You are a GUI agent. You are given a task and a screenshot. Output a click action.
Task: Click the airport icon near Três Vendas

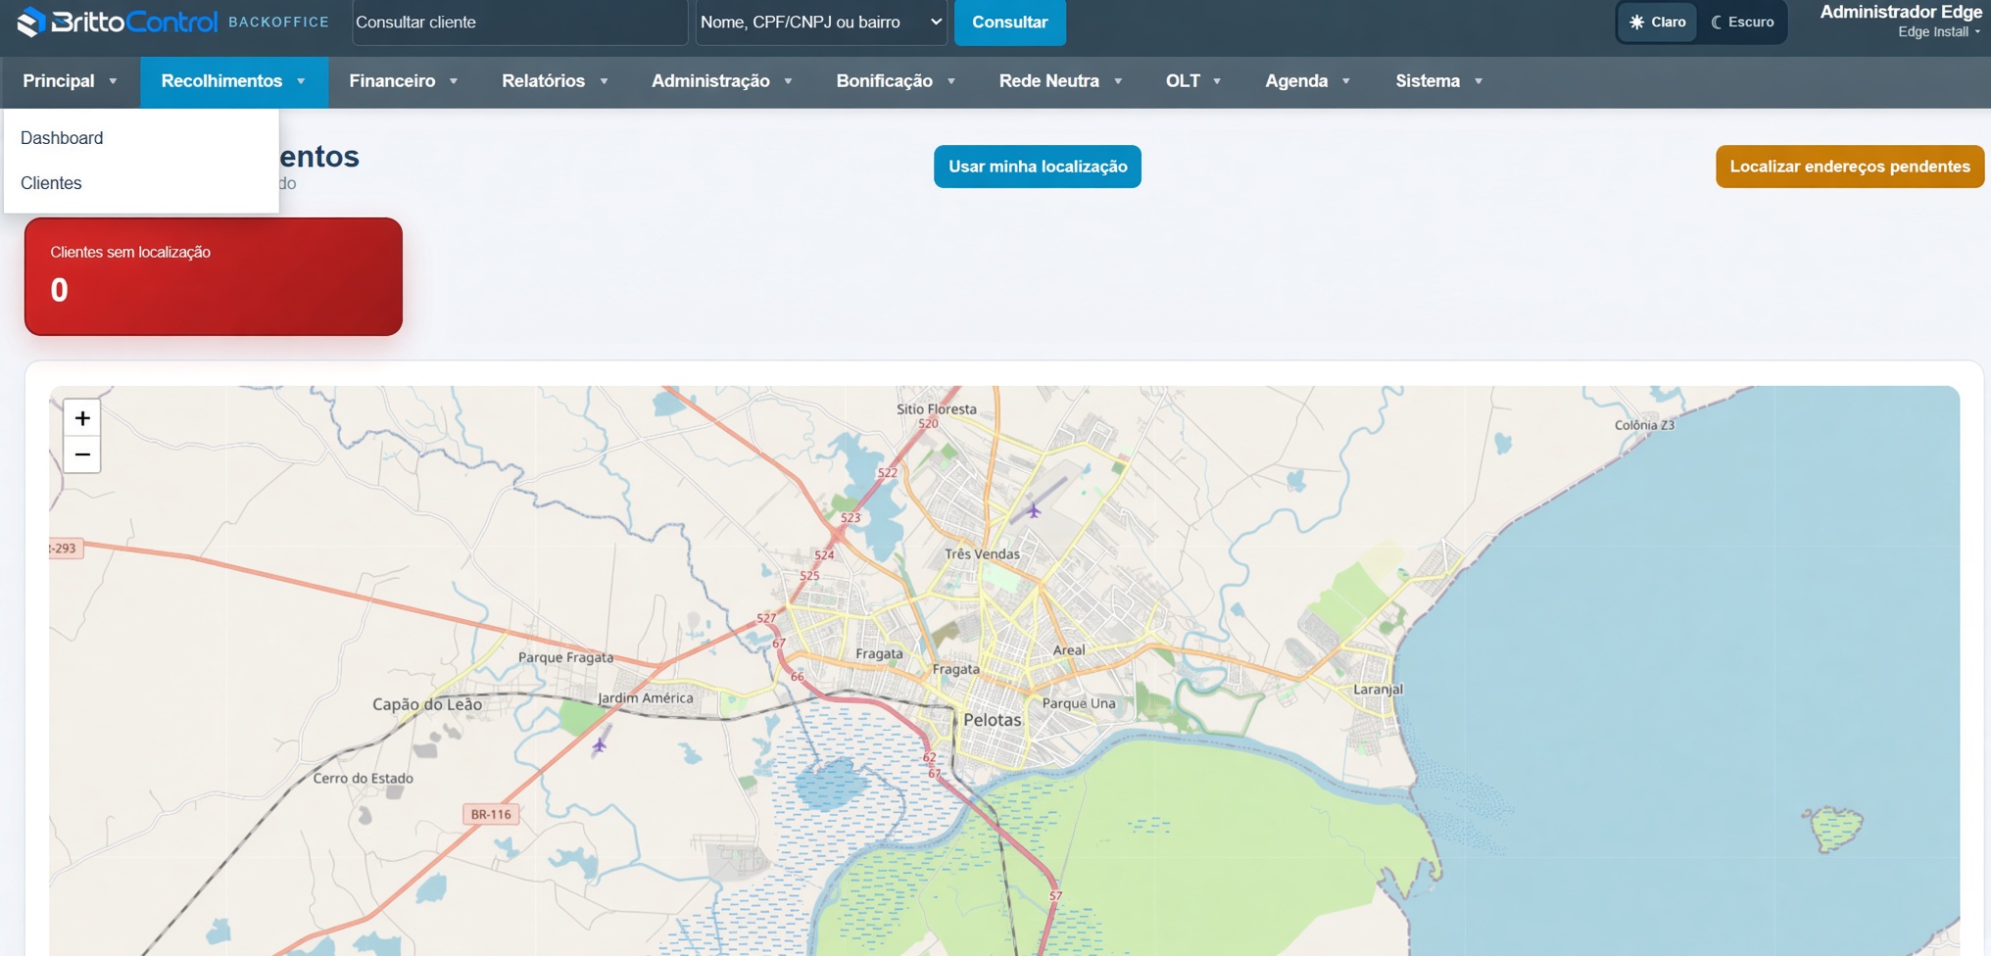click(x=1033, y=510)
